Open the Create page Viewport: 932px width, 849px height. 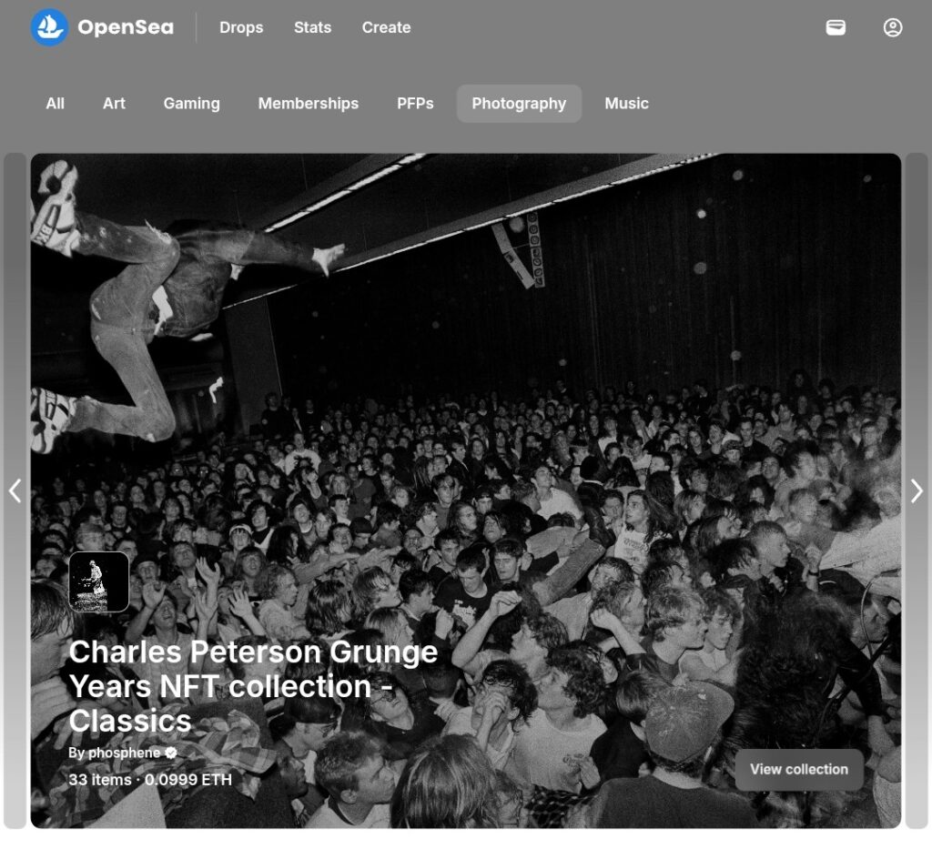coord(386,27)
